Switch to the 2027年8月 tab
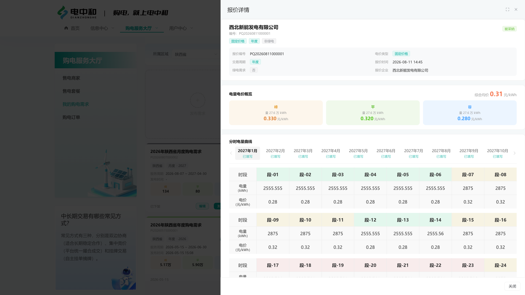The height and width of the screenshot is (295, 525). coord(441,153)
